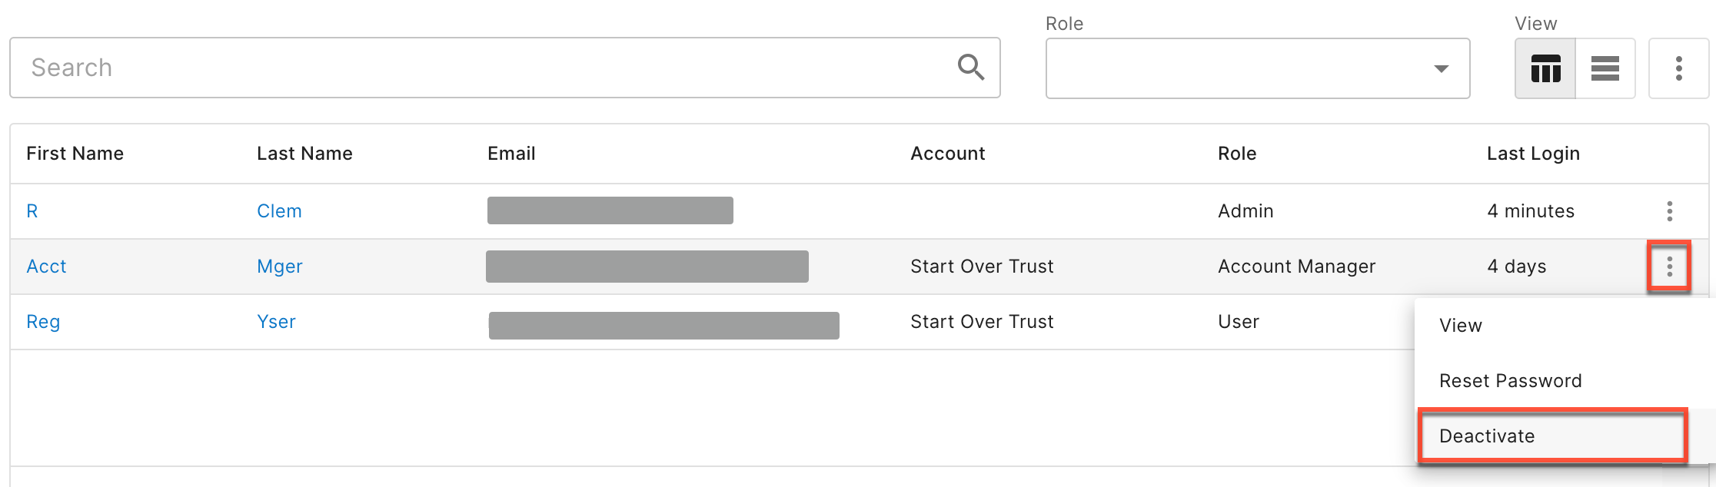
Task: Open the Reg first name link
Action: click(43, 322)
